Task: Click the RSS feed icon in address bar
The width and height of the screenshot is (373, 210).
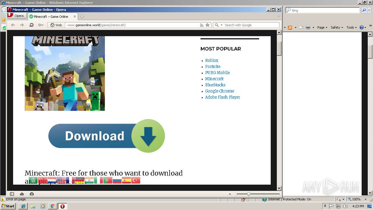Action: click(202, 25)
